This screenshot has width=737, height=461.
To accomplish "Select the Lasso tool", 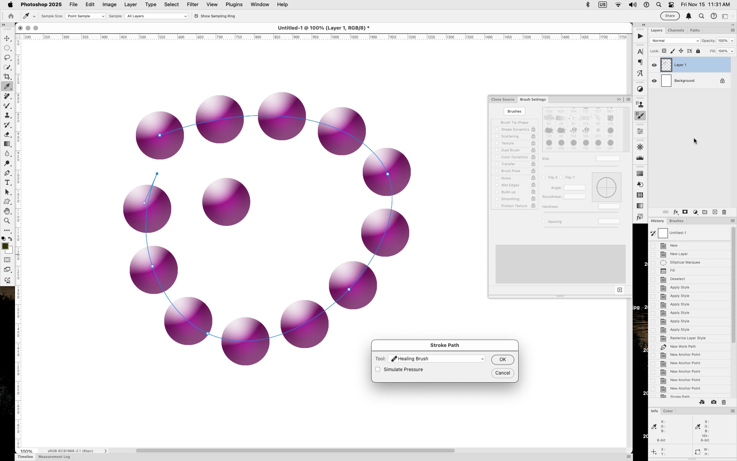I will 7,58.
